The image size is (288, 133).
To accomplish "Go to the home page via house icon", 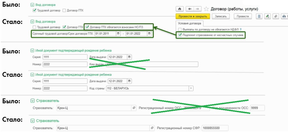I will pyautogui.click(x=180, y=9).
